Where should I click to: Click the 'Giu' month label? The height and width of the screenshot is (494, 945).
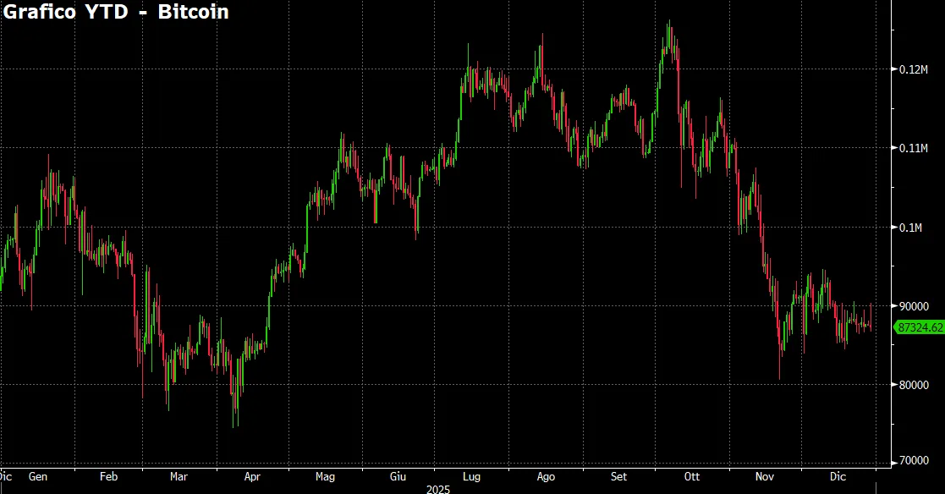[x=398, y=476]
